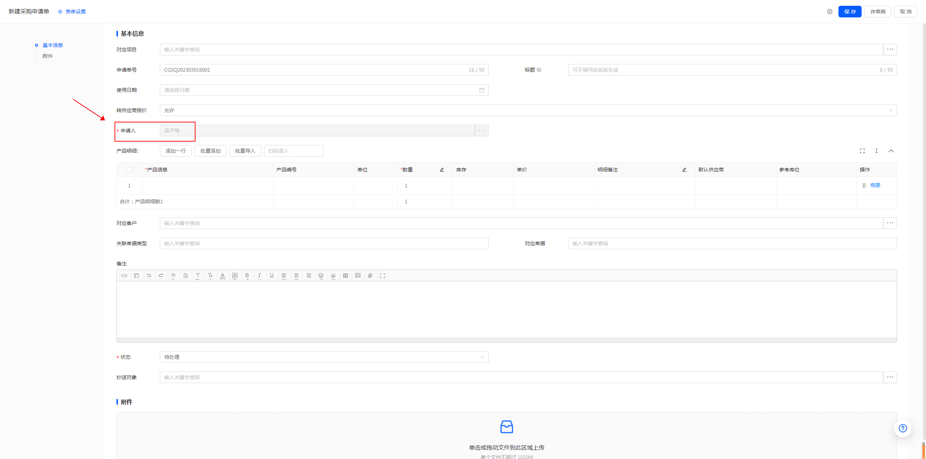Viewport: 926px width, 459px height.
Task: Open 对应项目 selector with ellipsis button
Action: coord(890,50)
